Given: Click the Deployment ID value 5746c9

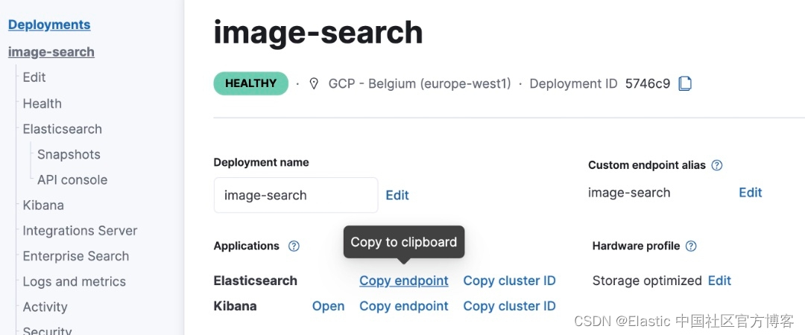Looking at the screenshot, I should tap(648, 83).
